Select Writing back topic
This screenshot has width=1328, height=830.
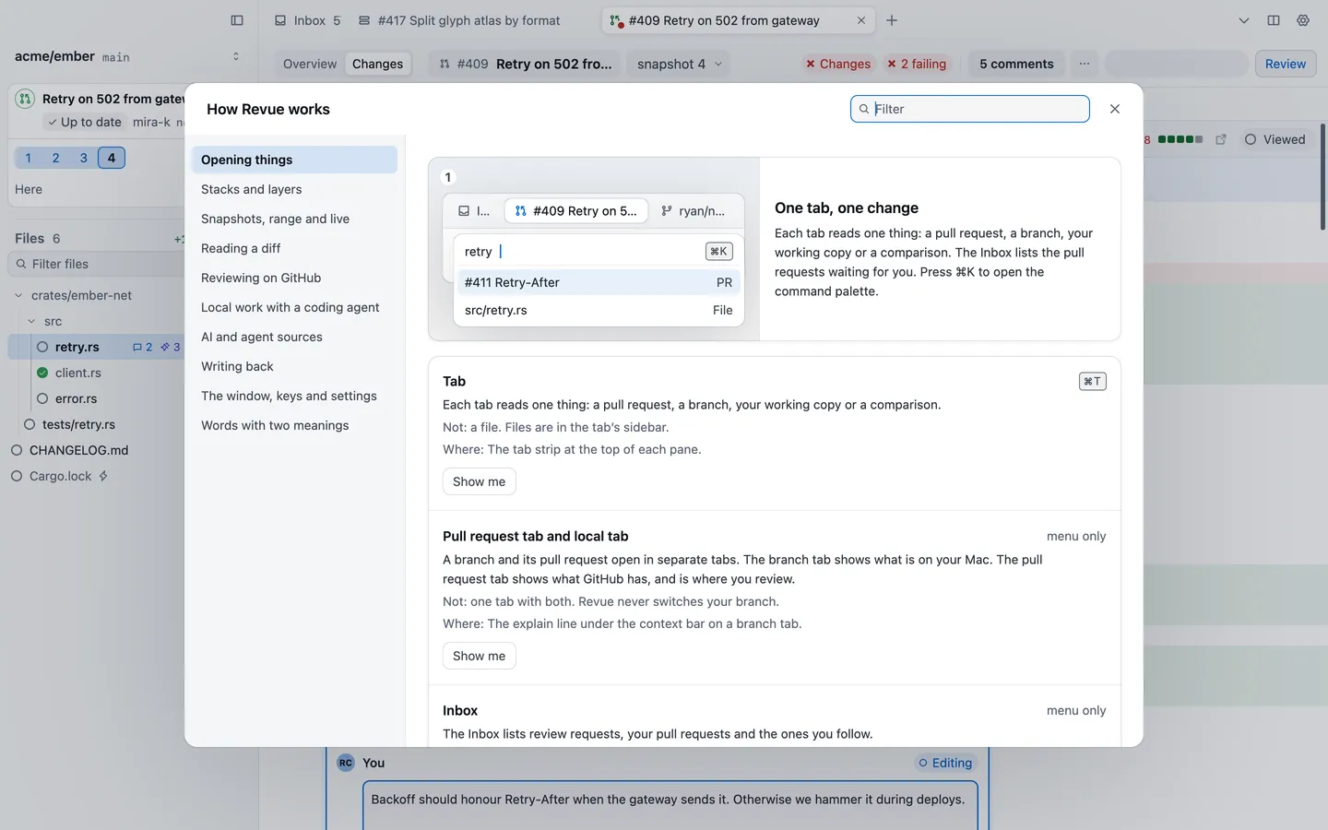pos(294,366)
